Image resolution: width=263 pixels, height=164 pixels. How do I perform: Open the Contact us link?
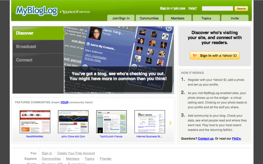[206, 139]
